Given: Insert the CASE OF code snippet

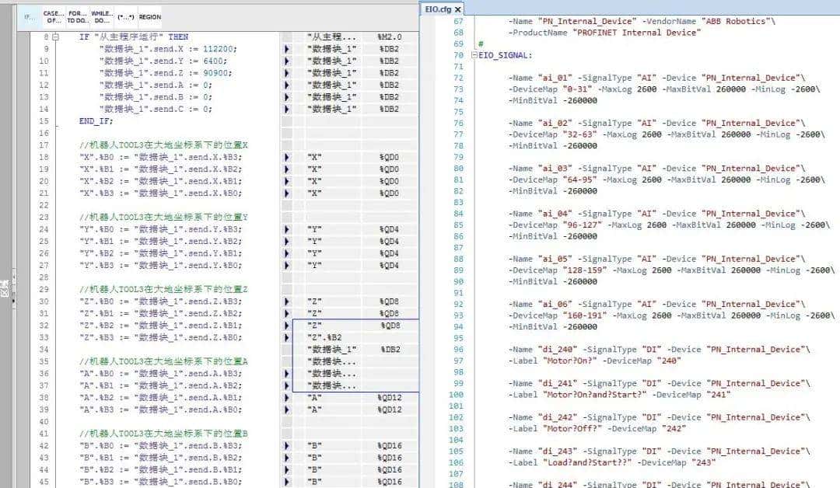Looking at the screenshot, I should [x=53, y=16].
